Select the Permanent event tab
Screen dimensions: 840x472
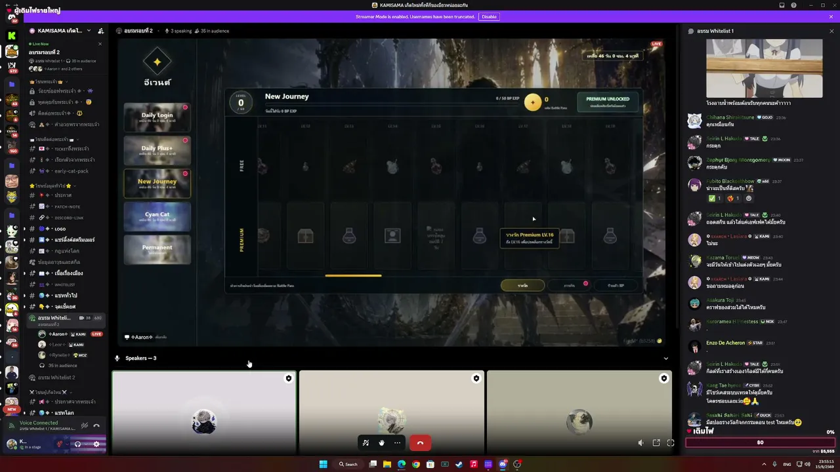tap(157, 248)
